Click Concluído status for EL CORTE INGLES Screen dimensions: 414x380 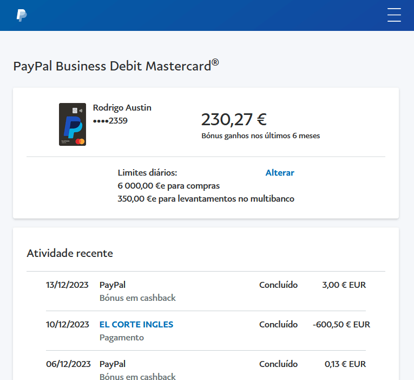[278, 325]
